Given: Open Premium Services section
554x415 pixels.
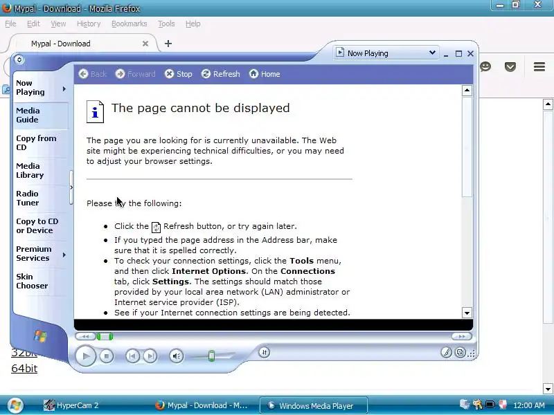Looking at the screenshot, I should (33, 253).
